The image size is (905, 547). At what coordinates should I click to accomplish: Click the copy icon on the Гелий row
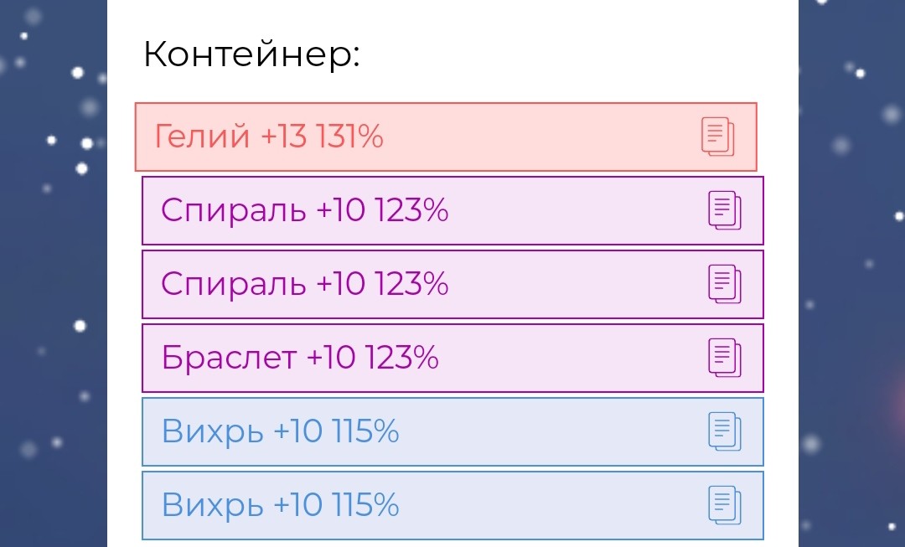pos(717,137)
